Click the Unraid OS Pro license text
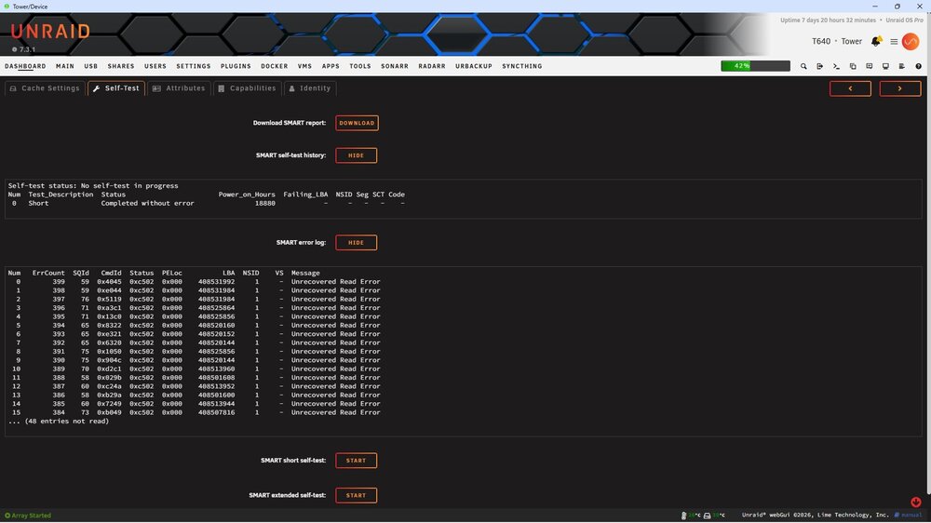Viewport: 931px width, 523px height. point(904,20)
